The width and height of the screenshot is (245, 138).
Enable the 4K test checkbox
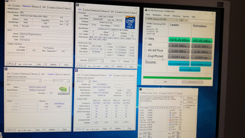(x=146, y=44)
